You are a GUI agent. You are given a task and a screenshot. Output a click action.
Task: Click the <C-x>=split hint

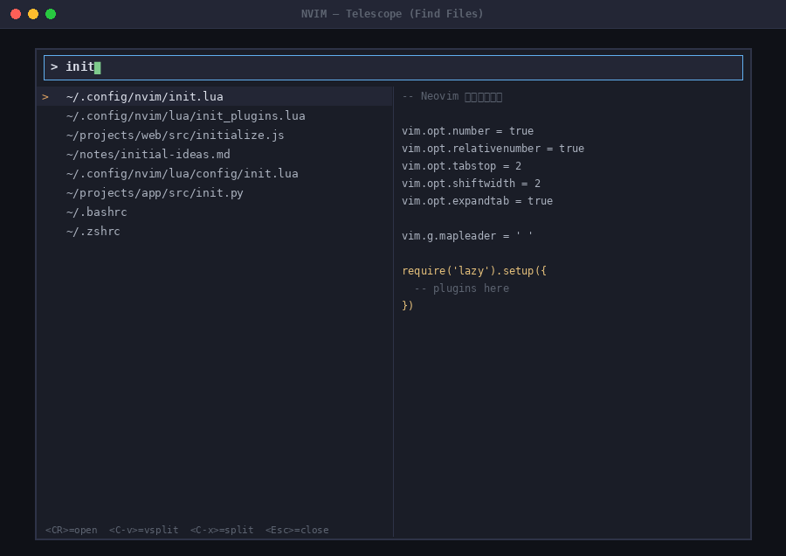click(x=222, y=530)
